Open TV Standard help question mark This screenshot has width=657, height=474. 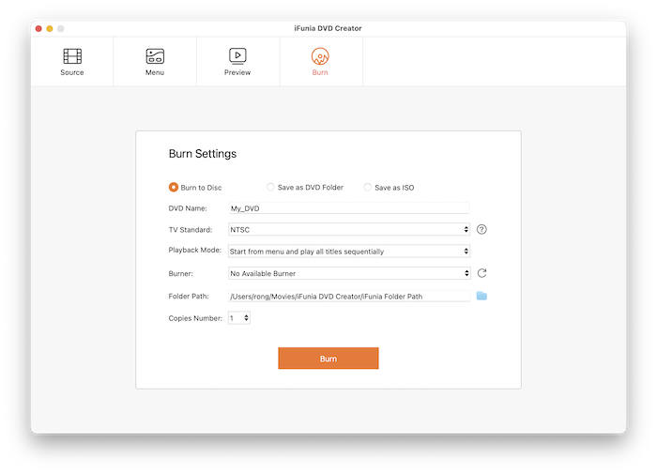[x=481, y=229]
